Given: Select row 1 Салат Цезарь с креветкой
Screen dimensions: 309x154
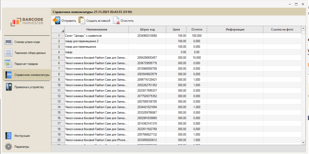Looking at the screenshot, I should tap(97, 36).
